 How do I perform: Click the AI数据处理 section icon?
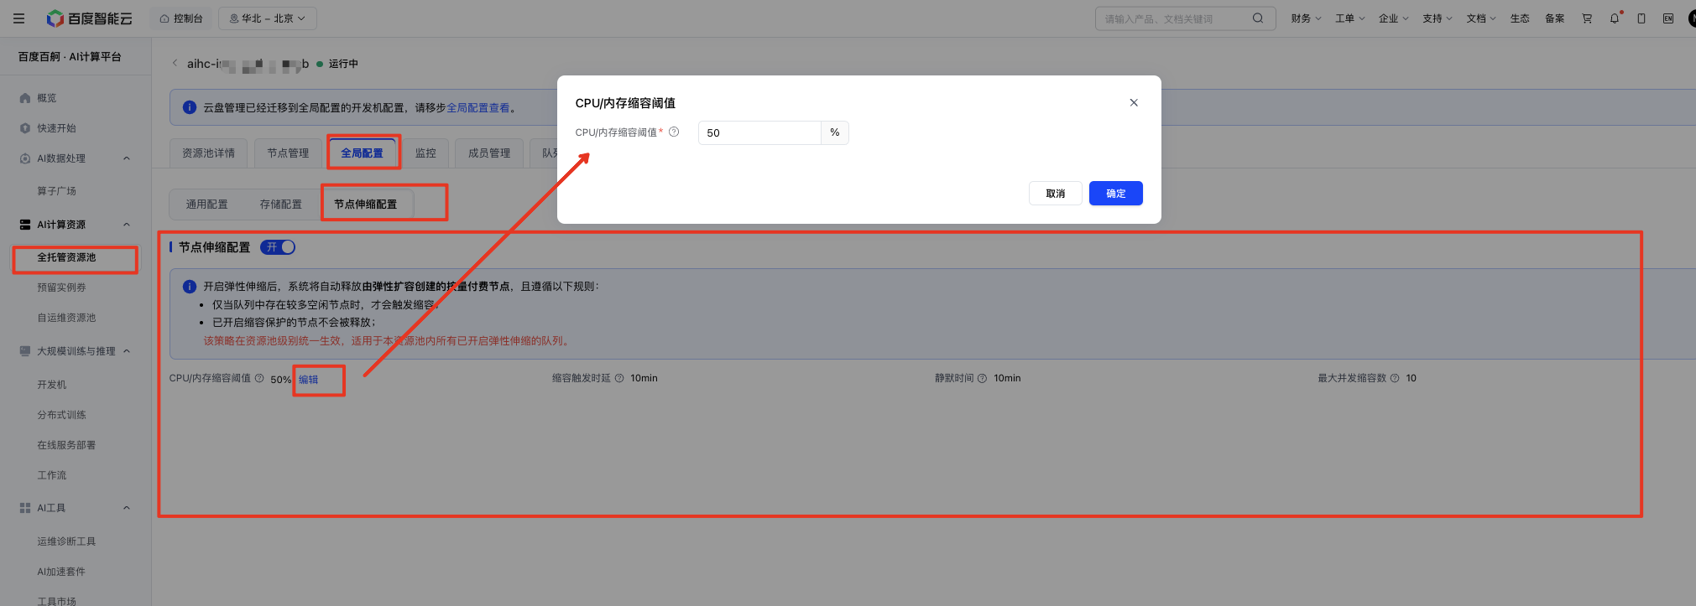[25, 158]
